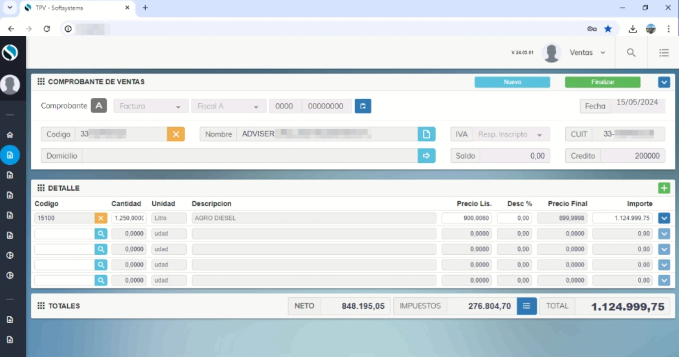Remove product code 15100 with orange X
Image resolution: width=679 pixels, height=357 pixels.
[101, 218]
